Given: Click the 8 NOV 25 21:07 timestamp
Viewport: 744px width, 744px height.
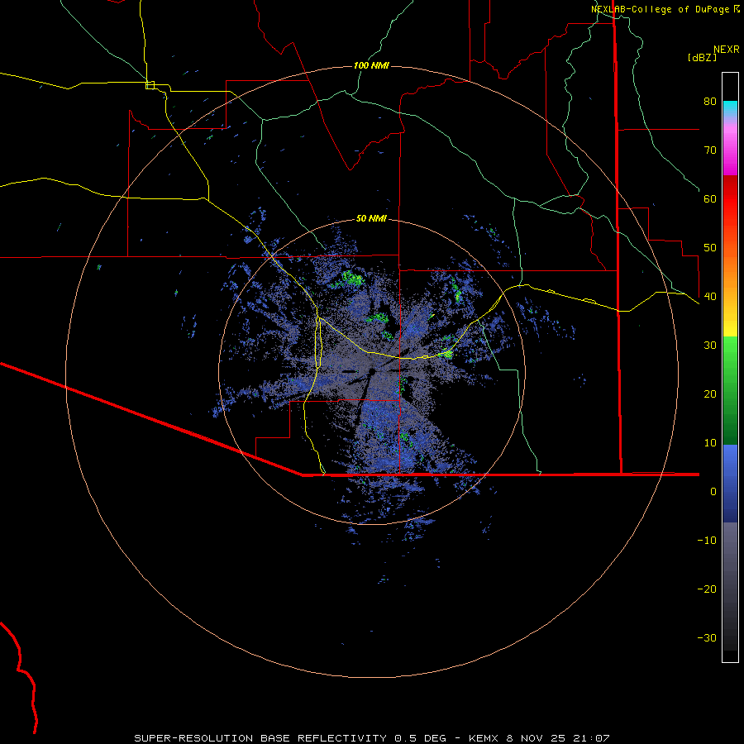Looking at the screenshot, I should 558,738.
